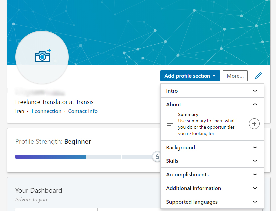The height and width of the screenshot is (211, 276).
Task: Click the camera add-photo icon
Action: [x=42, y=56]
